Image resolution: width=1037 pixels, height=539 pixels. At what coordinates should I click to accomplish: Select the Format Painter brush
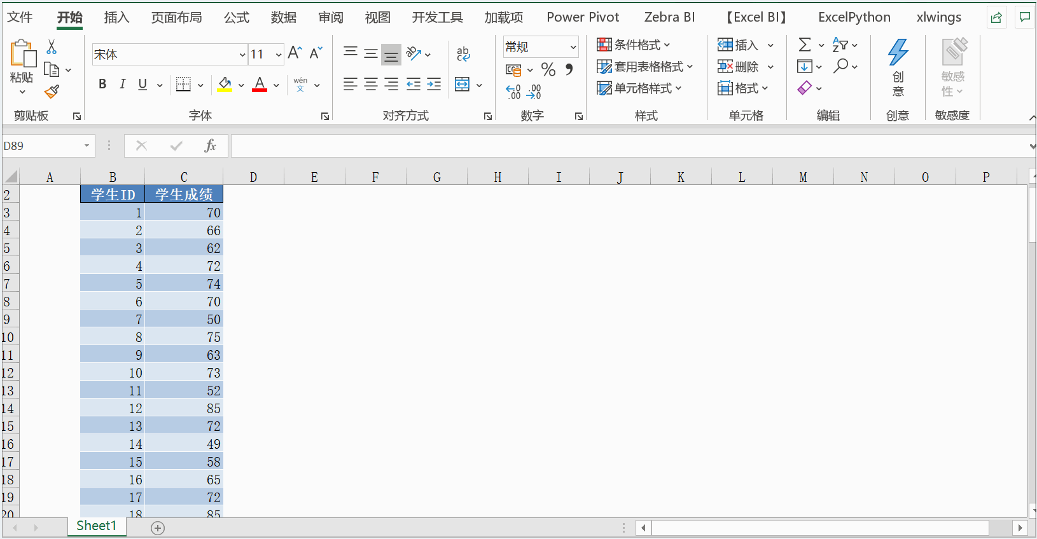click(52, 92)
